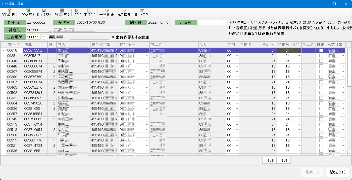Click the 確定 checkmark toolbar icon

(77, 11)
